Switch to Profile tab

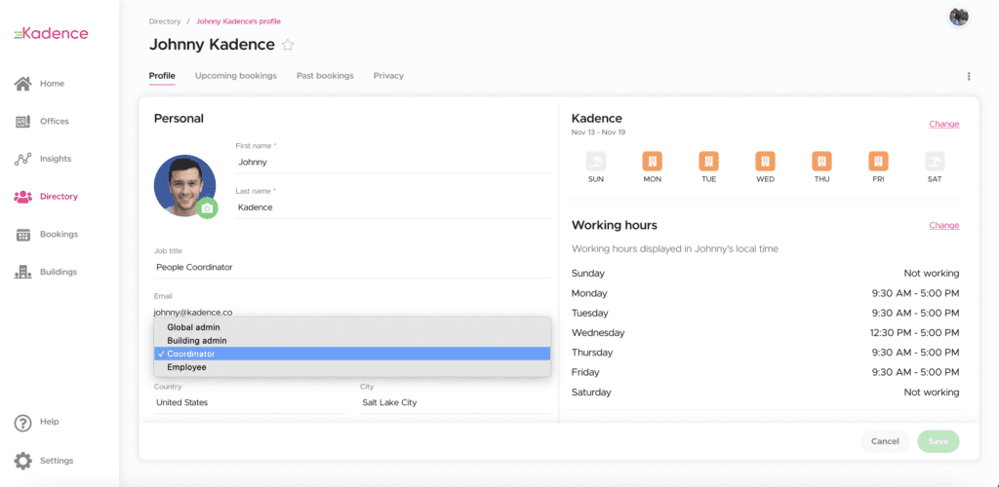[162, 76]
